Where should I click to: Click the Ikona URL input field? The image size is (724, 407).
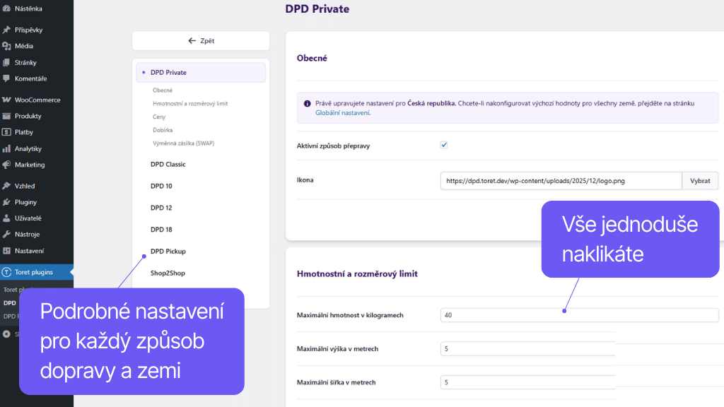click(561, 181)
